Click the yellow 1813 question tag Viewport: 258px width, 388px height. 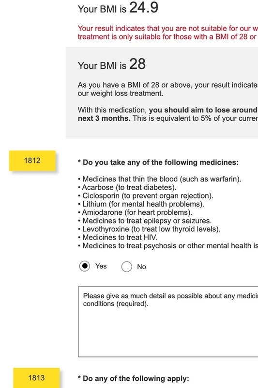(36, 378)
